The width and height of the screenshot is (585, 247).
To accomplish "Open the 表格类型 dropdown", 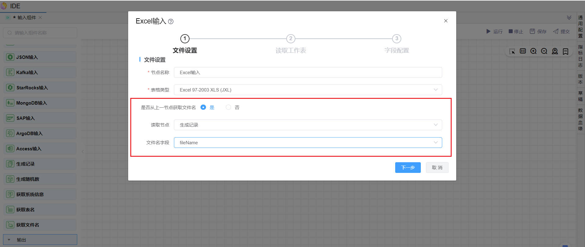I will [x=308, y=90].
